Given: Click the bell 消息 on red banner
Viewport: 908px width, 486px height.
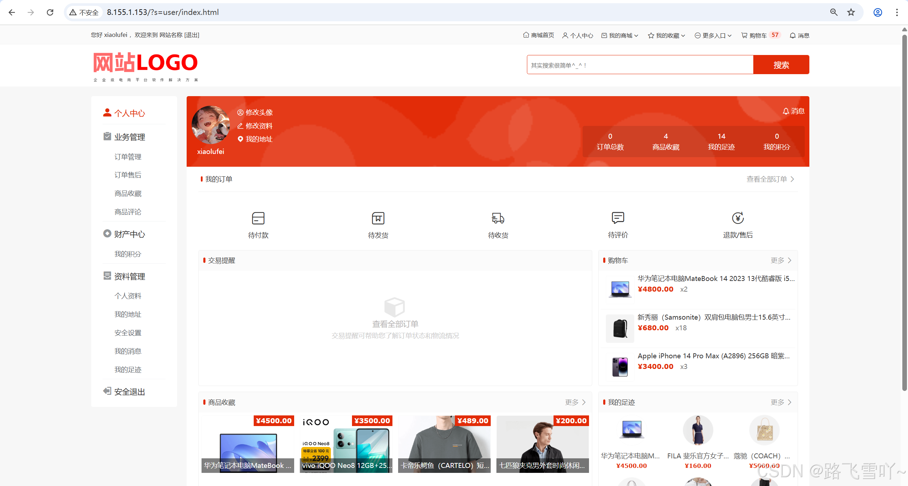Looking at the screenshot, I should click(x=793, y=111).
